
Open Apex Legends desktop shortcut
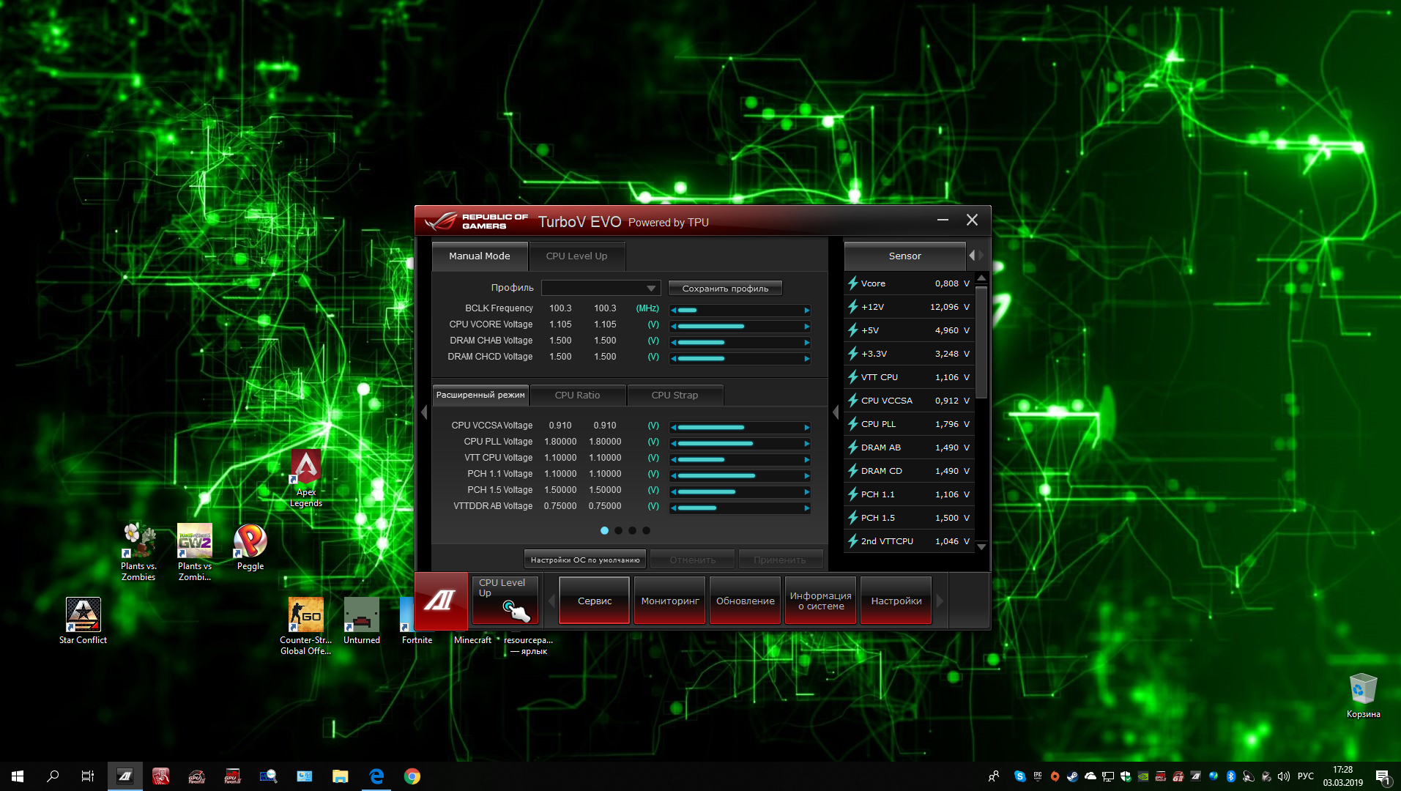[x=306, y=478]
